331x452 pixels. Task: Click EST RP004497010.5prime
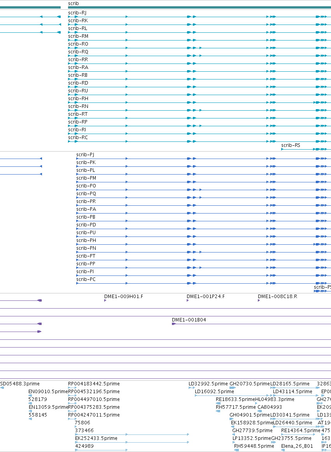click(94, 399)
